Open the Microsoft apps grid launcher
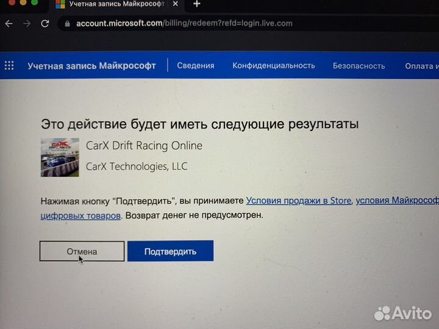439x329 pixels. tap(9, 65)
